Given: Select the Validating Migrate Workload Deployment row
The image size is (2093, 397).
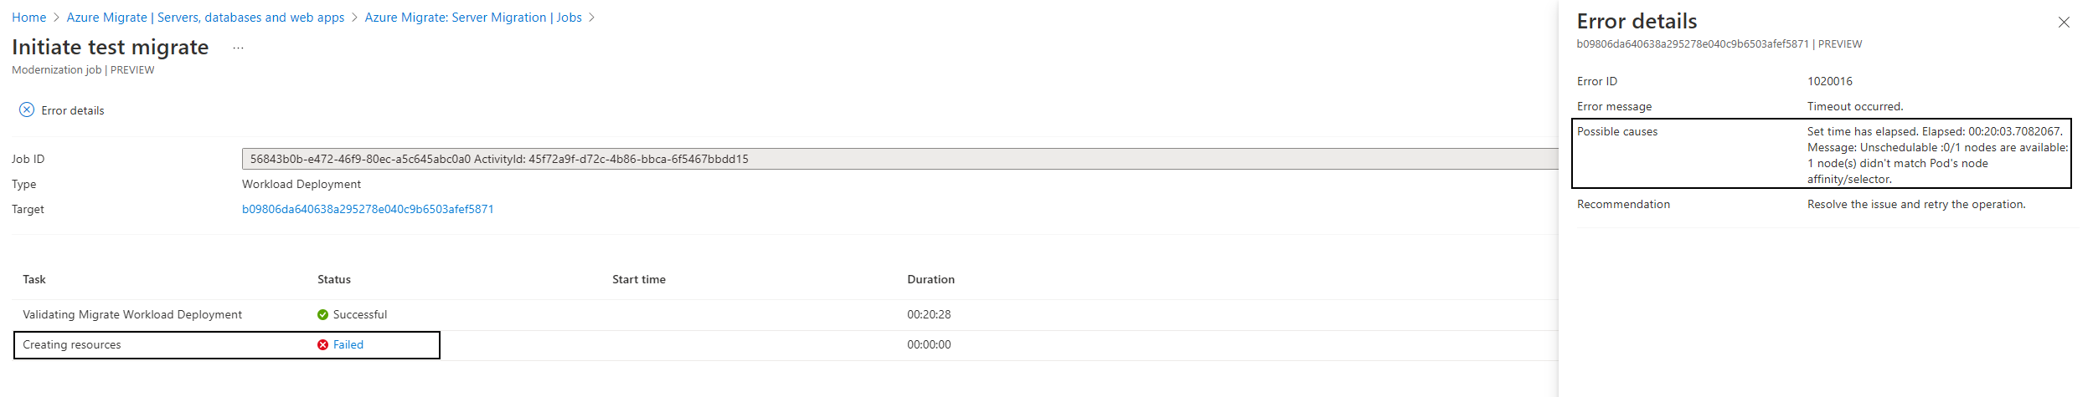Looking at the screenshot, I should (x=785, y=315).
